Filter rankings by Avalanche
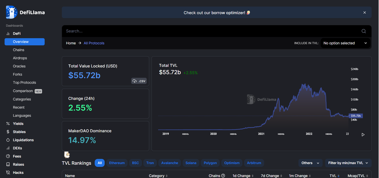Screen dimensions: 379x178 [x=170, y=163]
